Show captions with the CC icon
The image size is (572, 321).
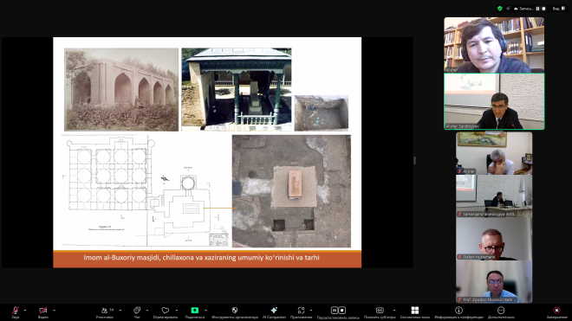[380, 311]
